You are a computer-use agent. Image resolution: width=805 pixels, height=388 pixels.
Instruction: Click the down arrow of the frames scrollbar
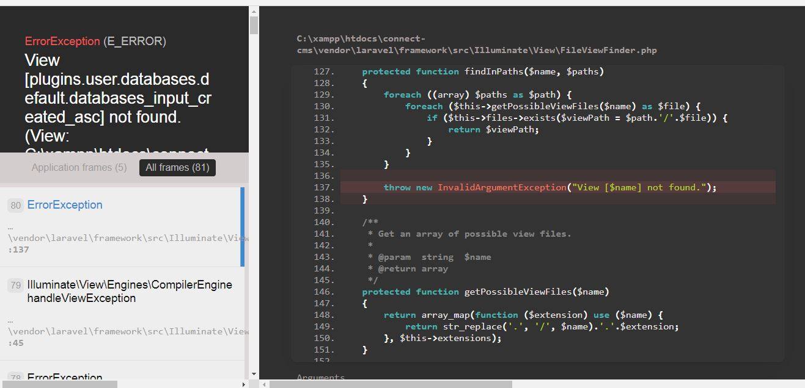(253, 374)
